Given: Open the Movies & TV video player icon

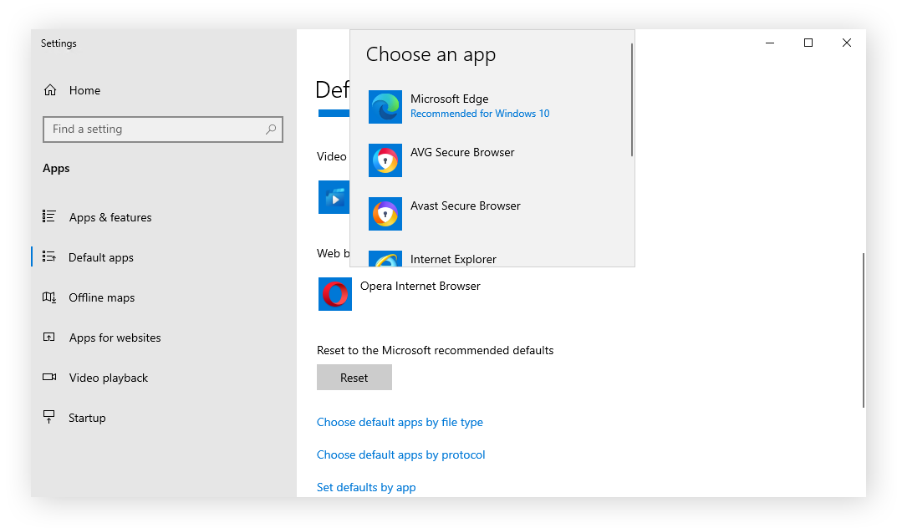Looking at the screenshot, I should click(x=334, y=197).
